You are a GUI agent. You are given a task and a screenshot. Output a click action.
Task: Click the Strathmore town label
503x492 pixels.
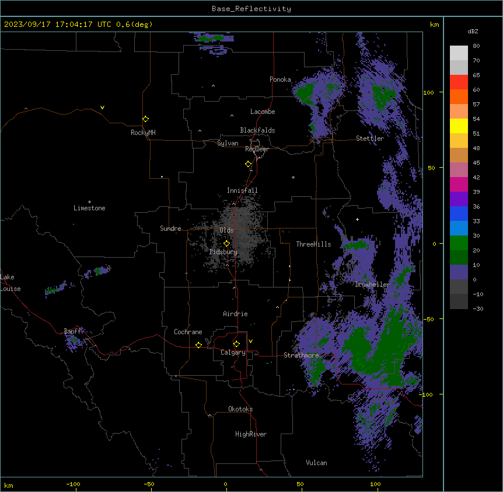pyautogui.click(x=301, y=355)
